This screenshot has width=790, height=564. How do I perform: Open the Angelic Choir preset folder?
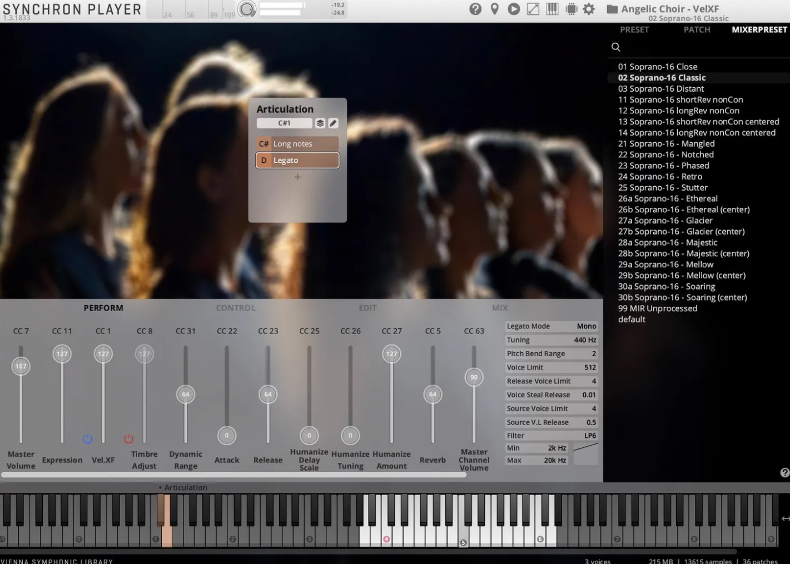coord(612,9)
